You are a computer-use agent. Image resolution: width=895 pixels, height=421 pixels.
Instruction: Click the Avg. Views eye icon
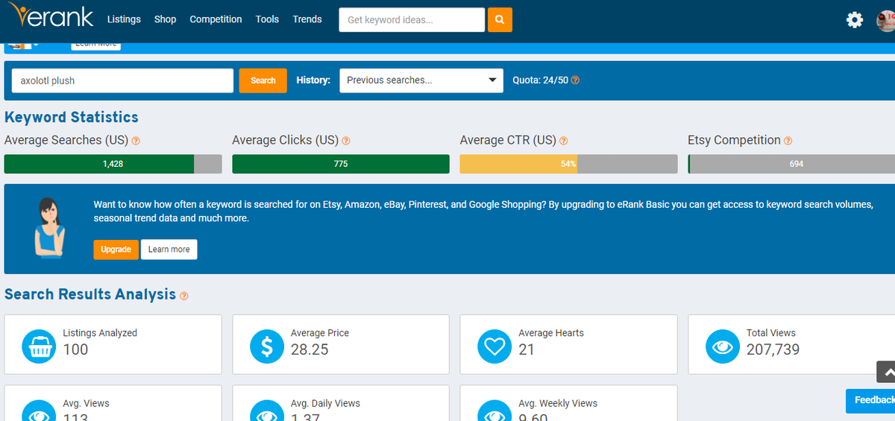click(x=40, y=411)
